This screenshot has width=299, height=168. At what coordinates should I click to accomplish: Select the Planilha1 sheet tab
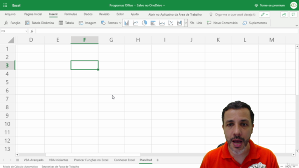(146, 160)
